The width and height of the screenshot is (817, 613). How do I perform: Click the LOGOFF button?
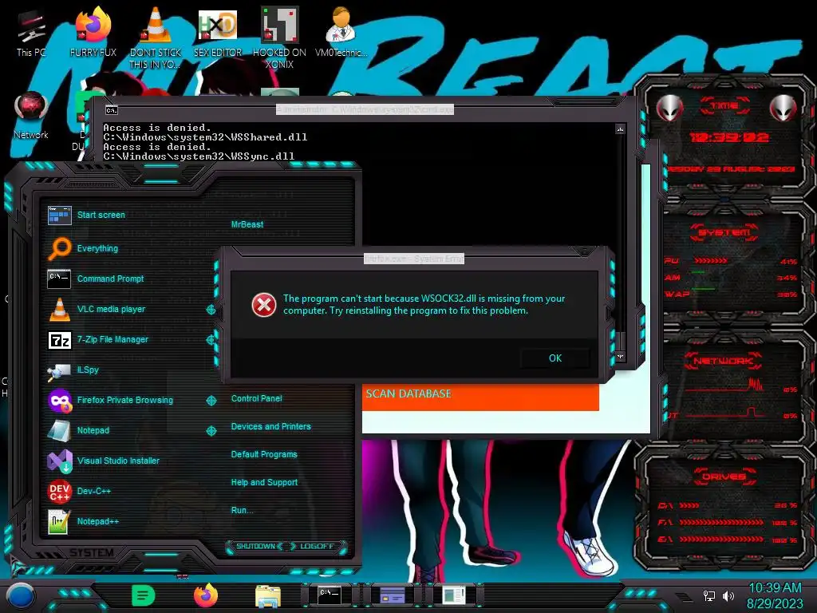click(318, 546)
